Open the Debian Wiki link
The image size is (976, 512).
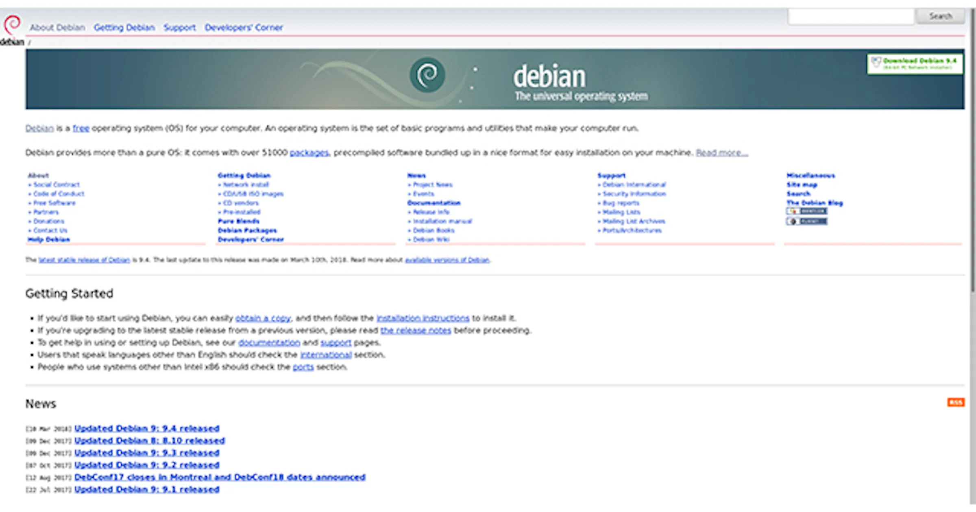431,240
